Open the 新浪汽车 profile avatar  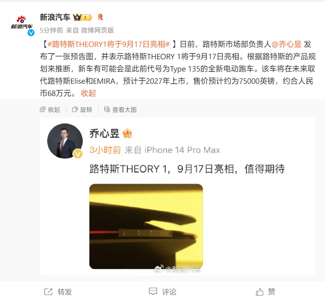pyautogui.click(x=21, y=23)
